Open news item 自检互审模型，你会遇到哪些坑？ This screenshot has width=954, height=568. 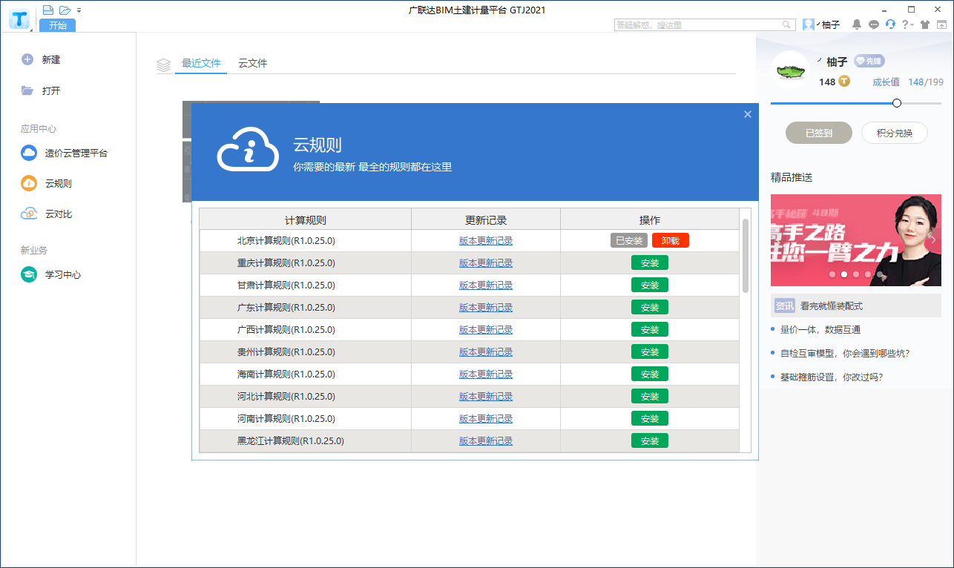click(x=845, y=353)
